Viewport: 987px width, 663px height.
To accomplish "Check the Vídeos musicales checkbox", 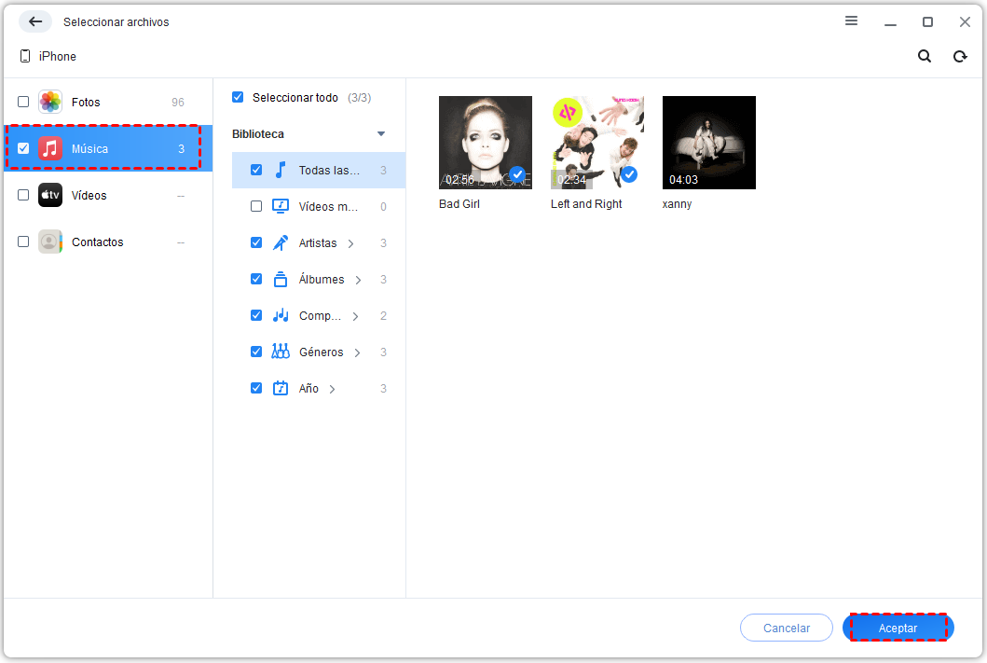I will click(x=256, y=207).
